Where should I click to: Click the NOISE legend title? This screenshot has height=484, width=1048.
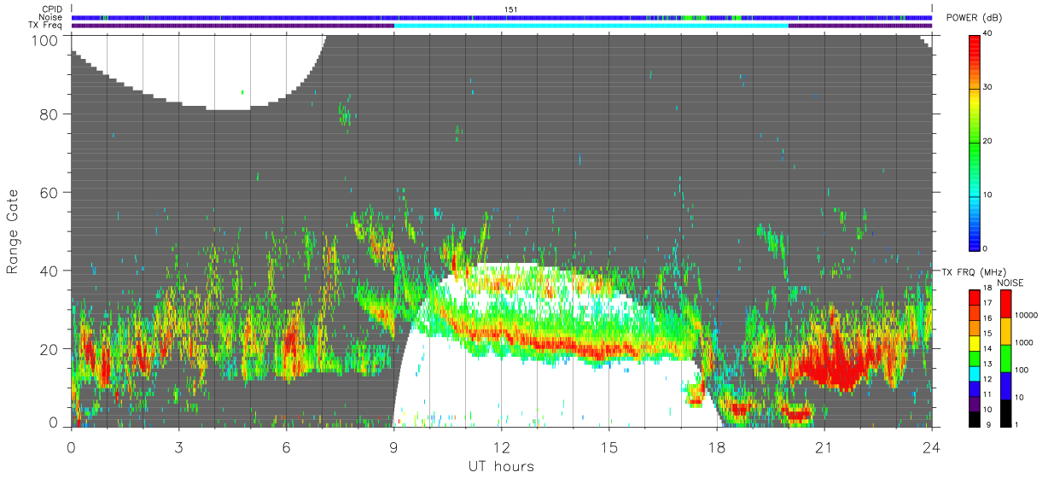coord(1010,283)
